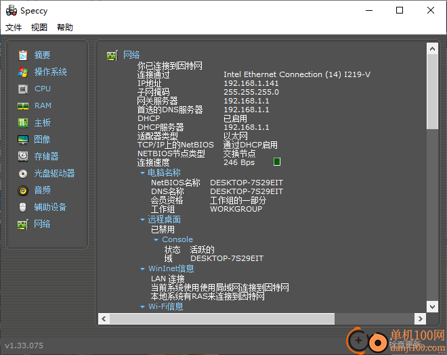This screenshot has width=447, height=355.
Task: Click the vertical scrollbar up arrow
Action: (432, 49)
